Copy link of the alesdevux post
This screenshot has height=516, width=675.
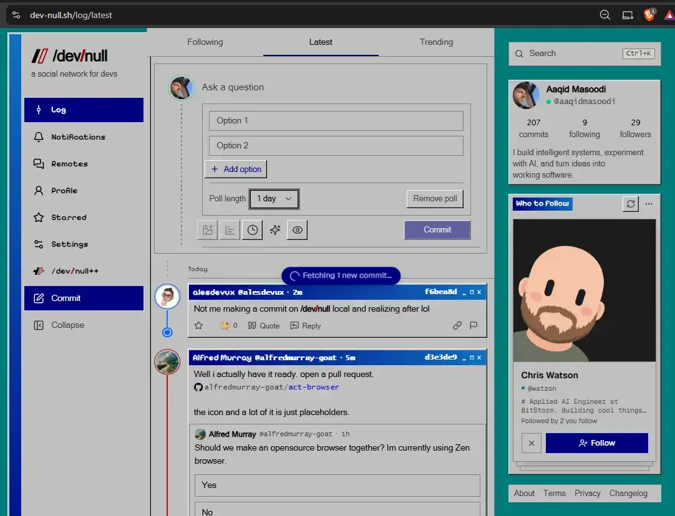coord(457,325)
